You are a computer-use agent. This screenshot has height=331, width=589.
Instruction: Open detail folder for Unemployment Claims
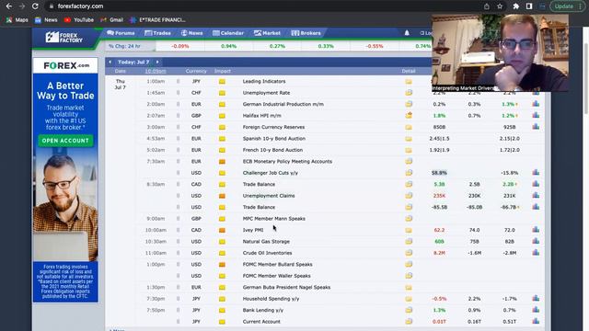[409, 196]
